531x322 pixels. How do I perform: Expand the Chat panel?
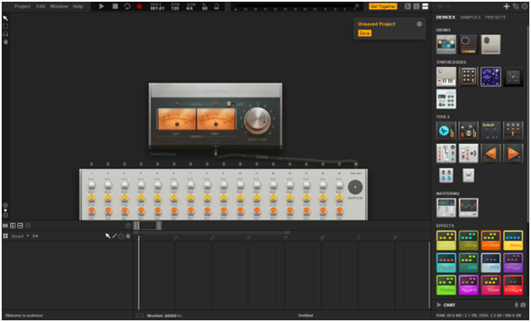point(446,305)
